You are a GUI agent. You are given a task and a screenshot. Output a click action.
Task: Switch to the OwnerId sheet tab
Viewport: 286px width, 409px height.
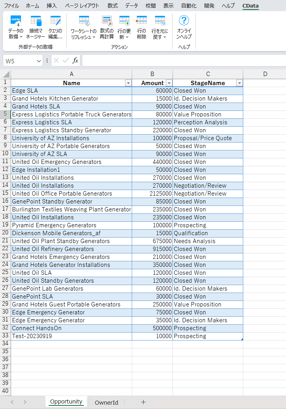pyautogui.click(x=106, y=403)
